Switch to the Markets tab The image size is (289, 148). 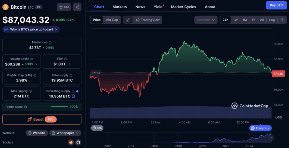pyautogui.click(x=119, y=7)
